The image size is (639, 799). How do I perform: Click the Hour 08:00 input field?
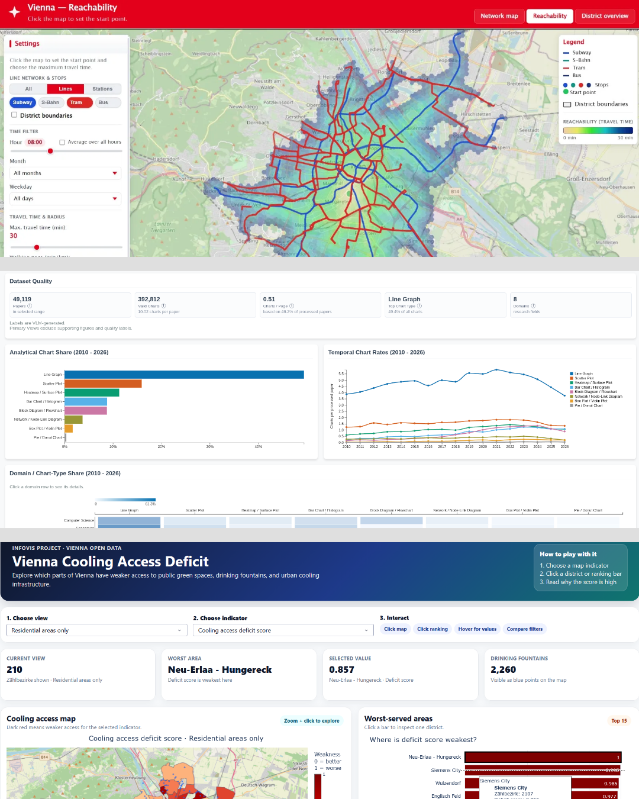(x=35, y=142)
